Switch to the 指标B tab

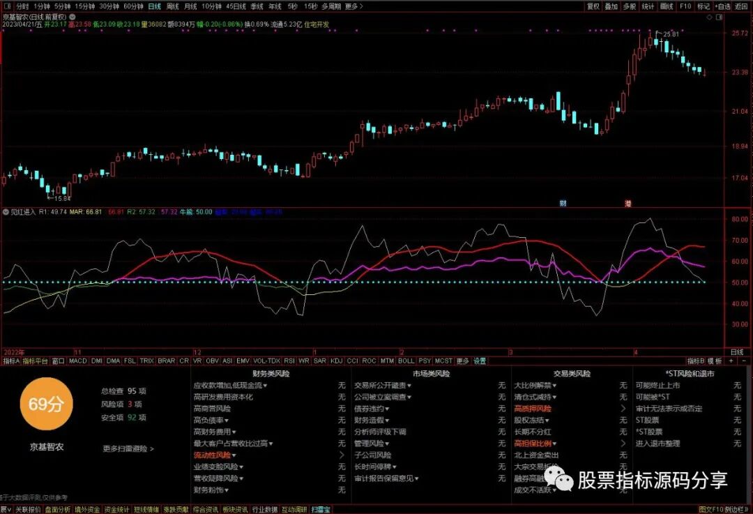pyautogui.click(x=695, y=361)
